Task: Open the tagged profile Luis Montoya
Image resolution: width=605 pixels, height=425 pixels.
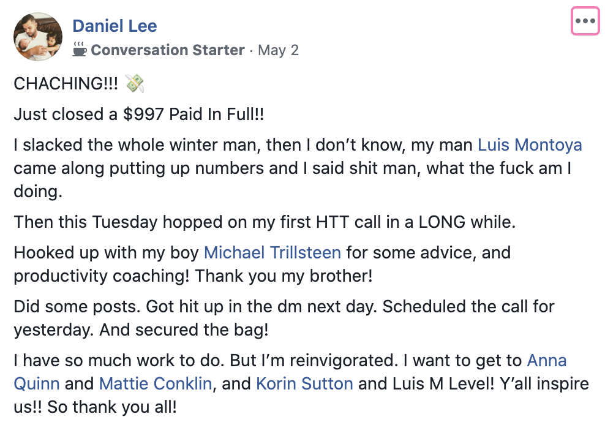Action: click(x=530, y=145)
